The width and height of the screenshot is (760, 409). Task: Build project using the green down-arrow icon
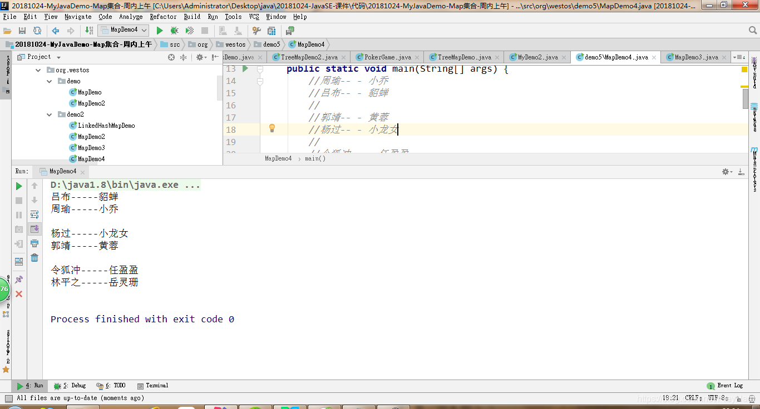point(90,31)
